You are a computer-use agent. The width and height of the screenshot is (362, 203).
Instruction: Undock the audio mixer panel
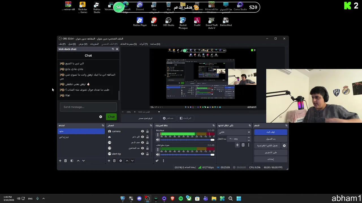coord(214,125)
